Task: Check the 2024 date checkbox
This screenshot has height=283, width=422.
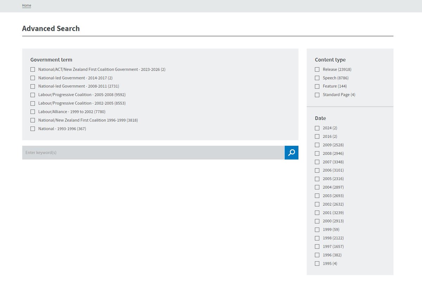Action: [317, 128]
